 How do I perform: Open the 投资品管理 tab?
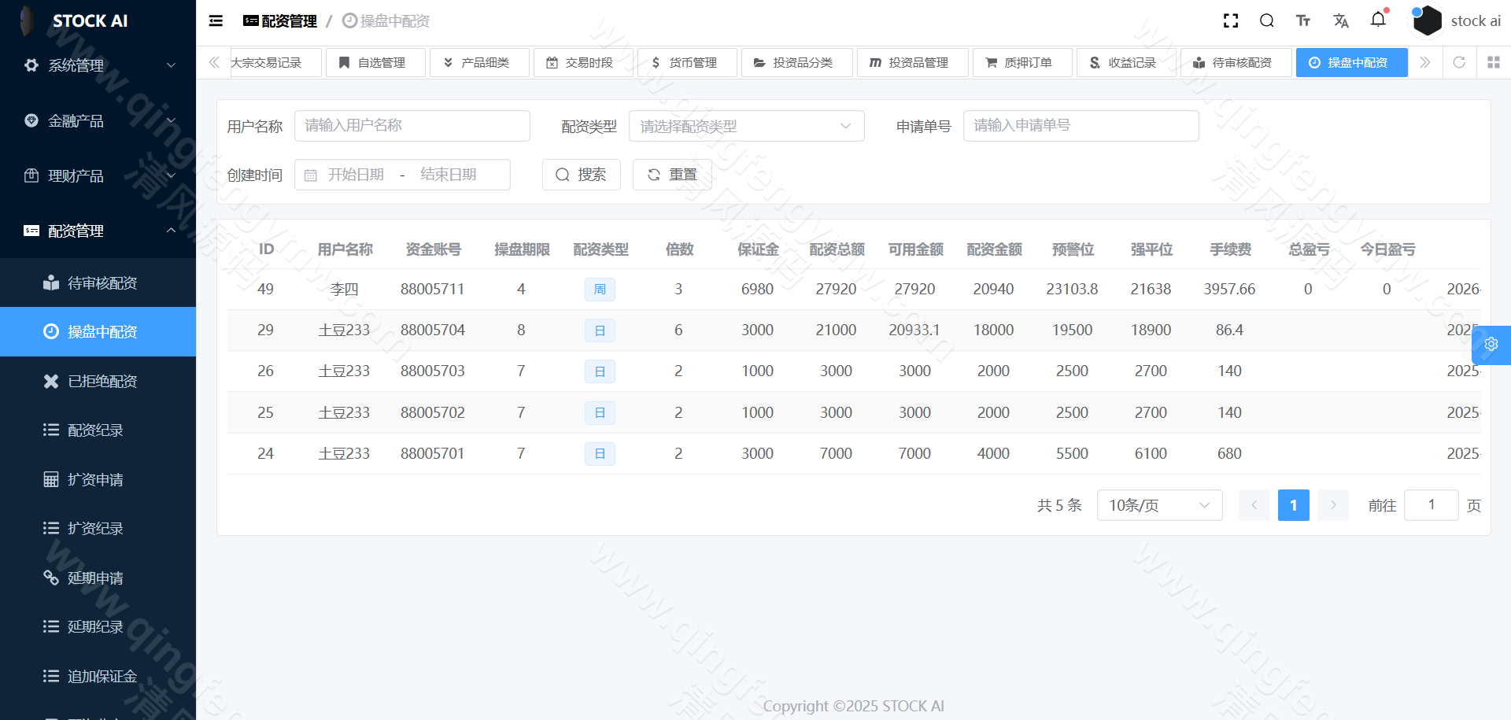pos(912,62)
